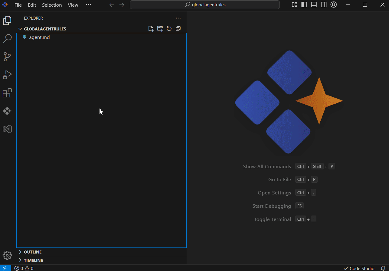Toggle the bottom panel visibility
The height and width of the screenshot is (271, 389).
pyautogui.click(x=314, y=5)
